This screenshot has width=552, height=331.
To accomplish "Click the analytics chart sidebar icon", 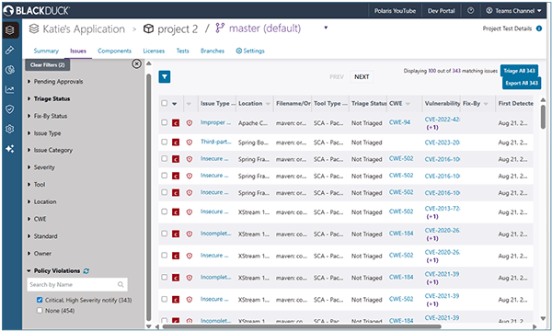I will 10,90.
